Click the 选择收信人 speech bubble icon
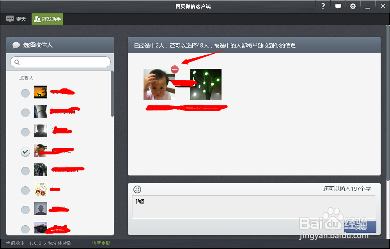 [x=16, y=45]
